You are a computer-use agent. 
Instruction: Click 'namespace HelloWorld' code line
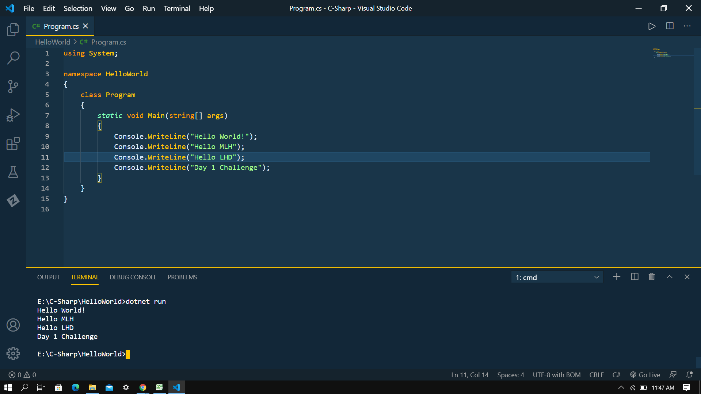(106, 74)
